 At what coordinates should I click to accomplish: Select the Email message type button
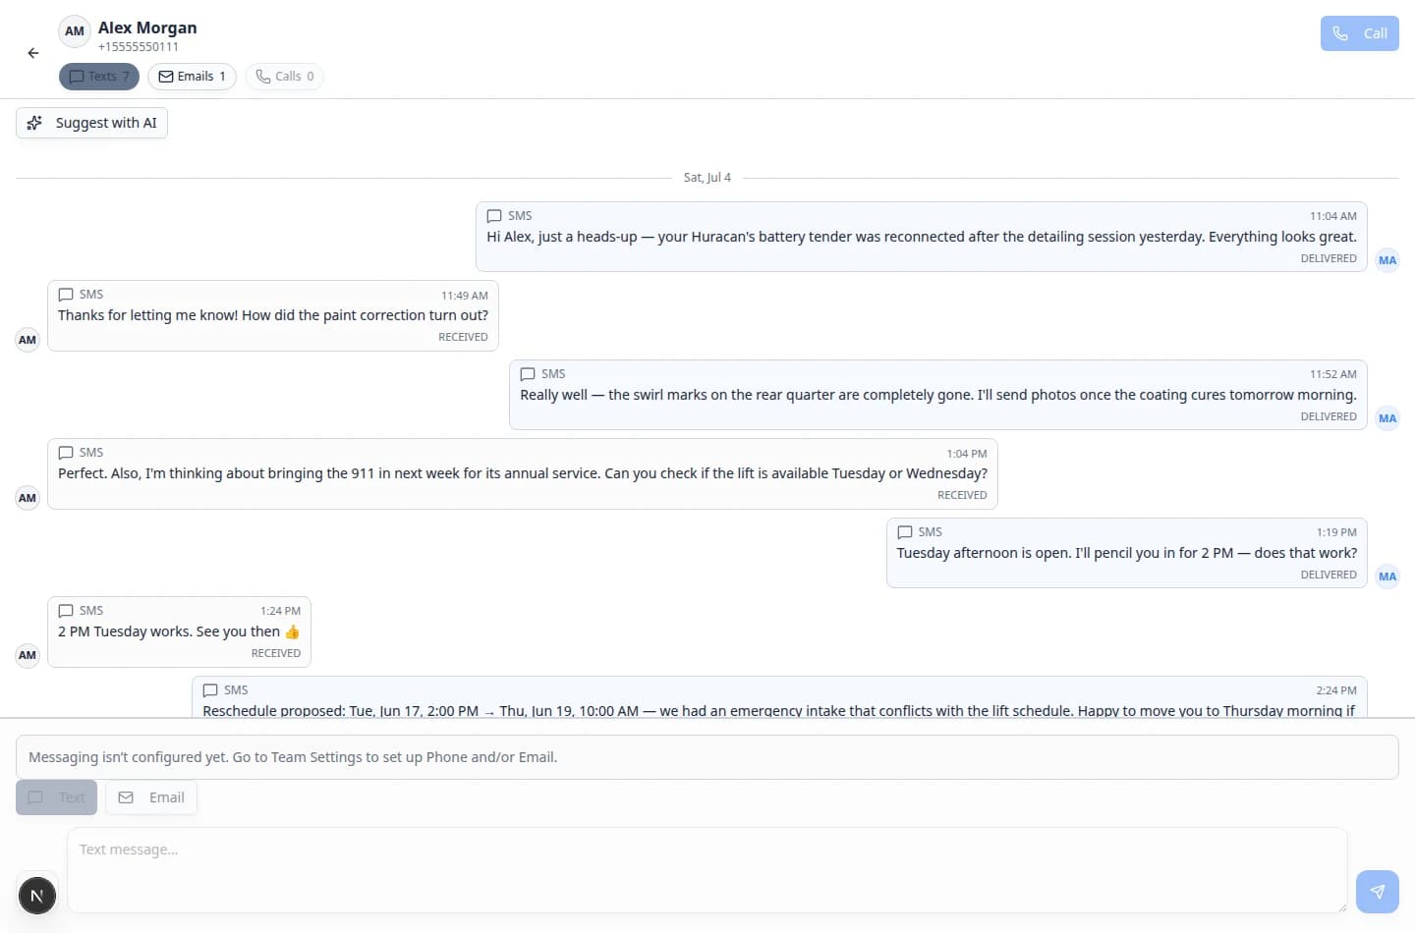pos(151,797)
